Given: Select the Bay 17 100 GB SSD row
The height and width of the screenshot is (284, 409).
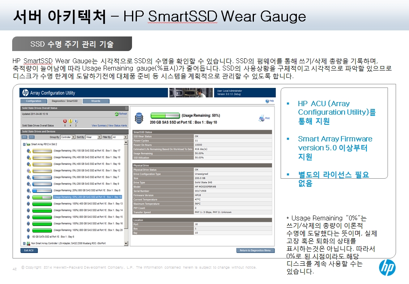Looking at the screenshot, I should 87,151.
